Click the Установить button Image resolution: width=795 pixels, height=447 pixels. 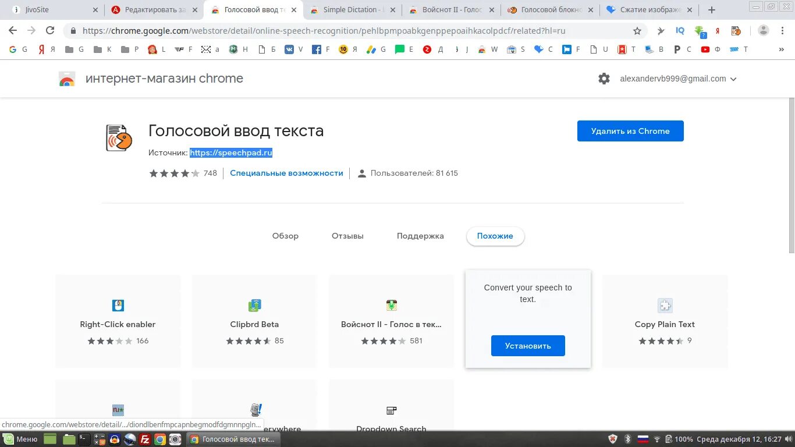click(528, 346)
